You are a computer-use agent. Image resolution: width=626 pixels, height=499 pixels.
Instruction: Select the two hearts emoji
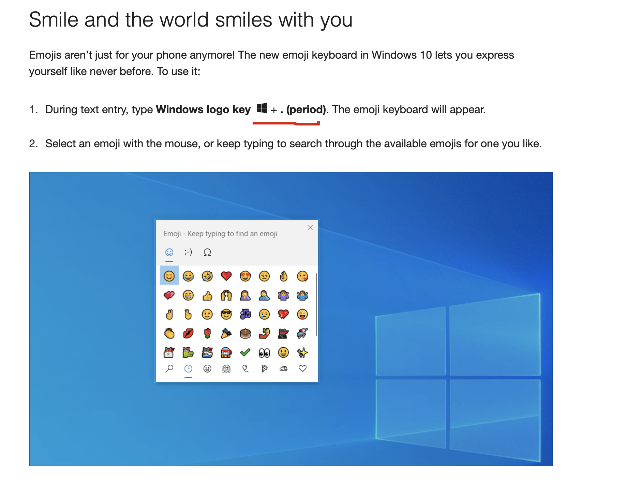click(x=169, y=295)
